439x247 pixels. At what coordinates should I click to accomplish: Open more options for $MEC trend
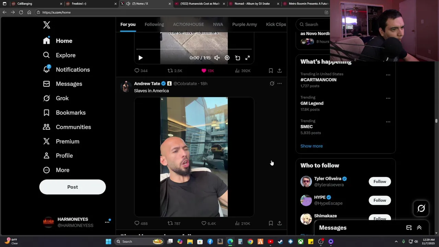[x=388, y=122]
